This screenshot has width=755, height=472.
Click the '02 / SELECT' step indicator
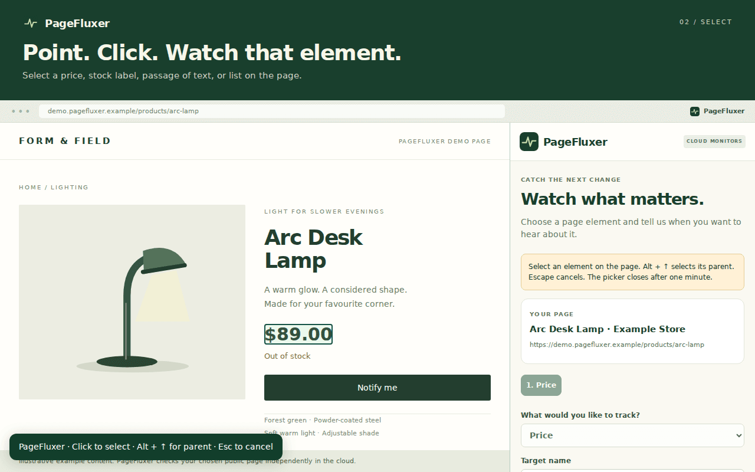[x=705, y=22]
